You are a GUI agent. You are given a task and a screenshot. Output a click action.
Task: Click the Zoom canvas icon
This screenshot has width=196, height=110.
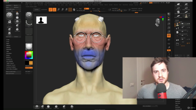tap(169, 24)
